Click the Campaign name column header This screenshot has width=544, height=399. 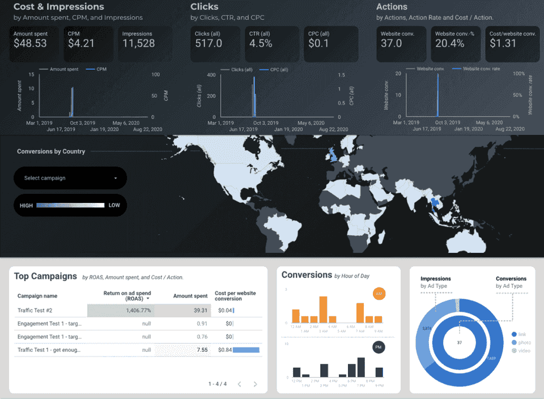pos(37,296)
